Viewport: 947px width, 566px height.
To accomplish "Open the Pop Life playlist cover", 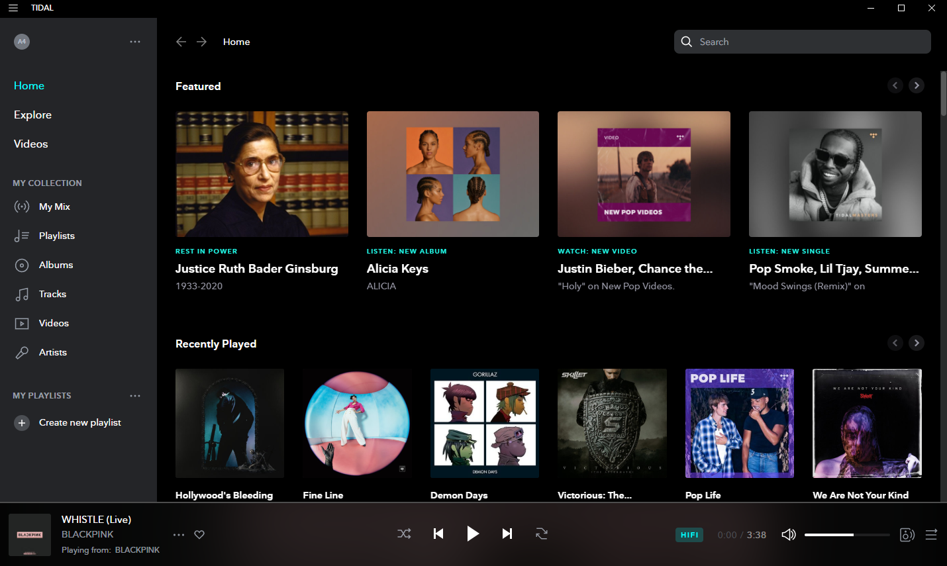I will point(740,424).
